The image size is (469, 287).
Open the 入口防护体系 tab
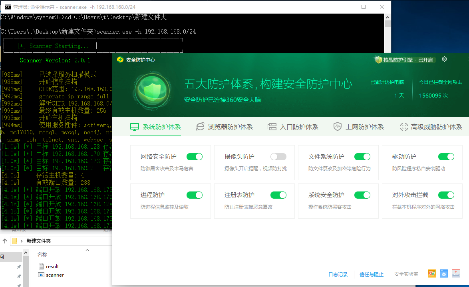click(293, 127)
